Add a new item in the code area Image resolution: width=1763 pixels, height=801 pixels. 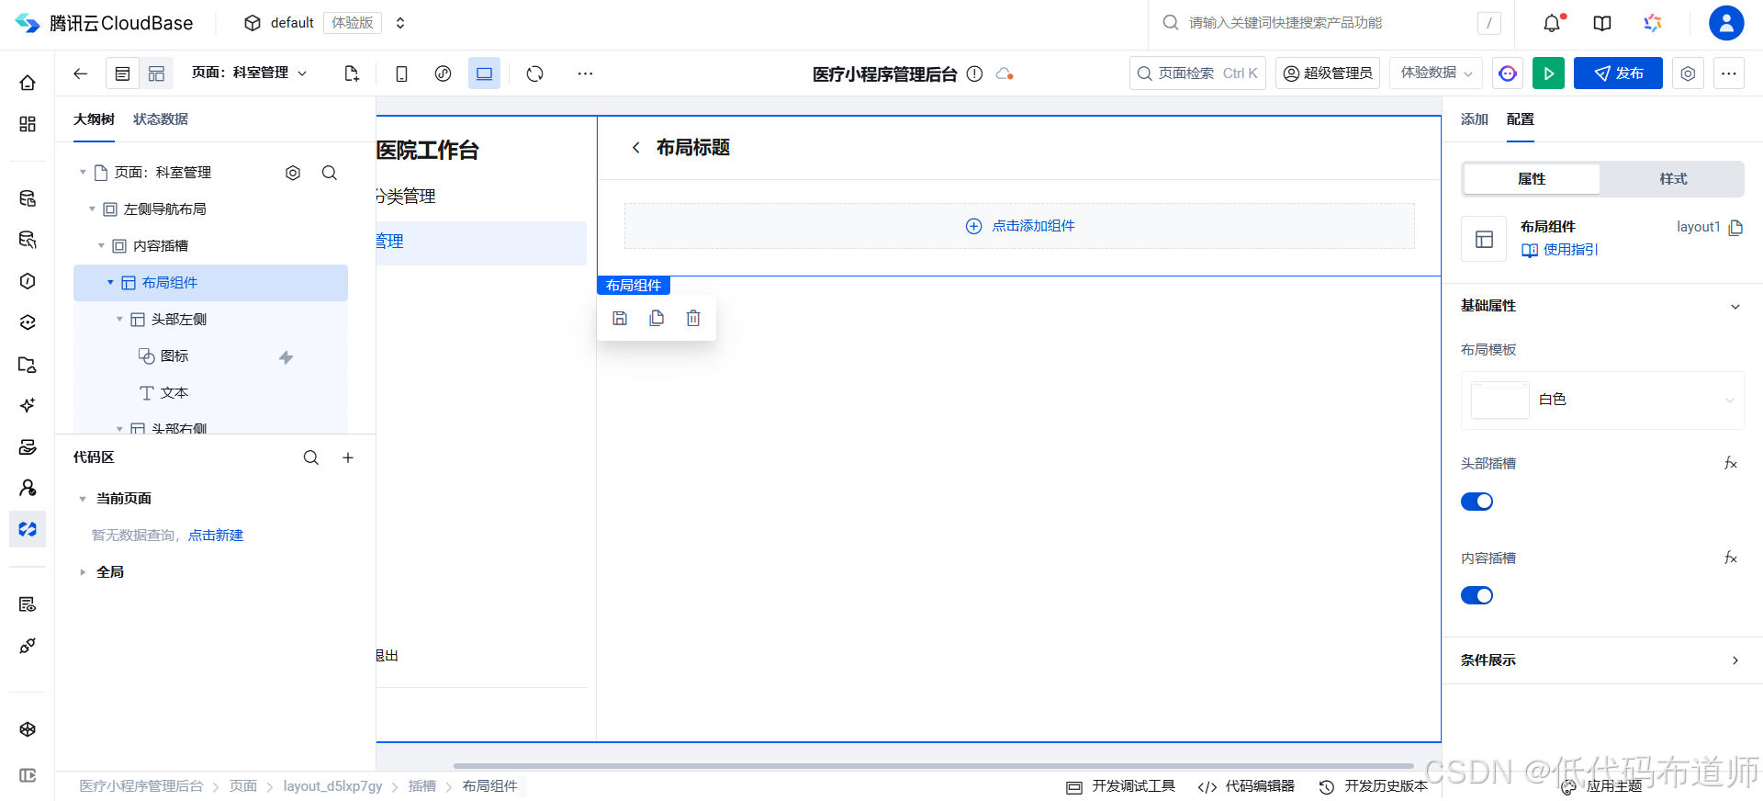(x=348, y=457)
